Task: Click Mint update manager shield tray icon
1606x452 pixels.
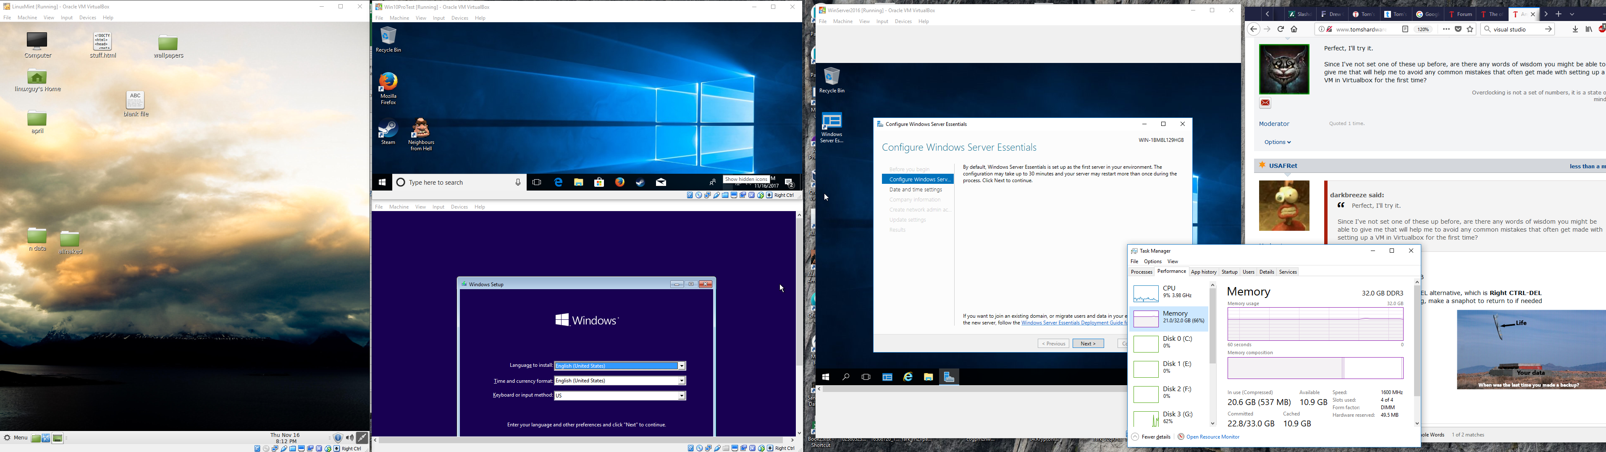Action: pos(338,438)
